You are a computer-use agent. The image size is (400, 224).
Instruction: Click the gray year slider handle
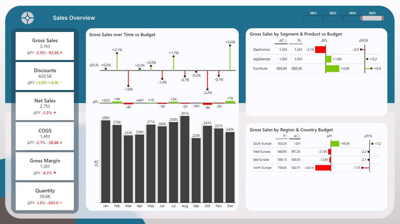(x=372, y=18)
